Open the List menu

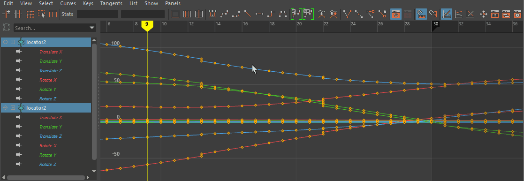133,3
